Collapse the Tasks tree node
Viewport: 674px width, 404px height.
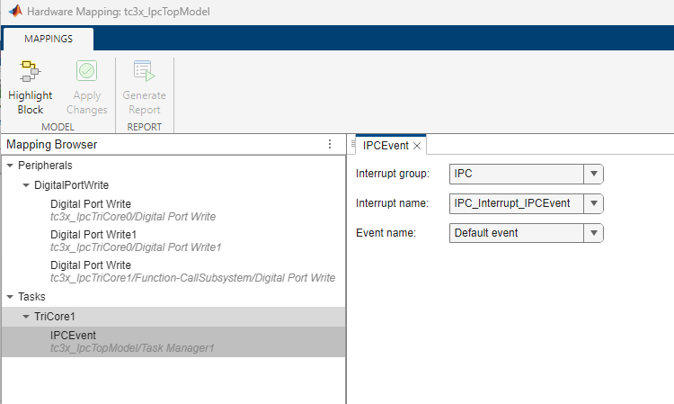pyautogui.click(x=10, y=296)
